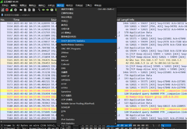Open the 文件(F) menu
This screenshot has width=187, height=129.
5,5
